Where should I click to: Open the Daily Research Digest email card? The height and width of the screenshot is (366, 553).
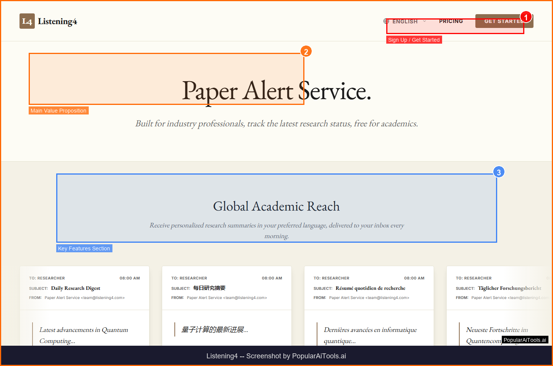(x=85, y=306)
